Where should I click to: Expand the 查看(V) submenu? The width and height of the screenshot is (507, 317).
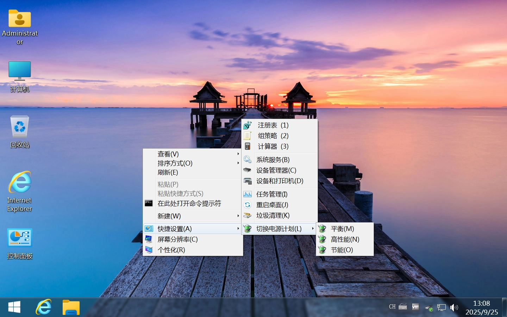[168, 154]
